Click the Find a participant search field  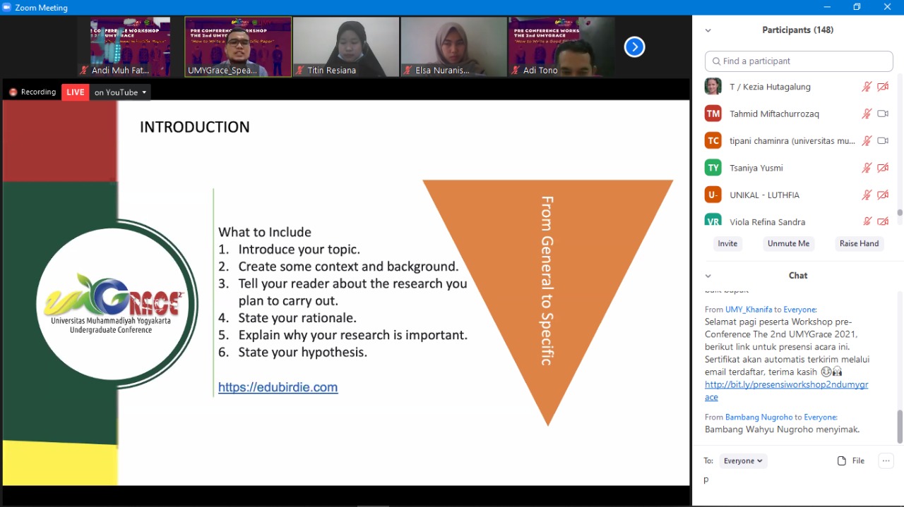pyautogui.click(x=799, y=61)
